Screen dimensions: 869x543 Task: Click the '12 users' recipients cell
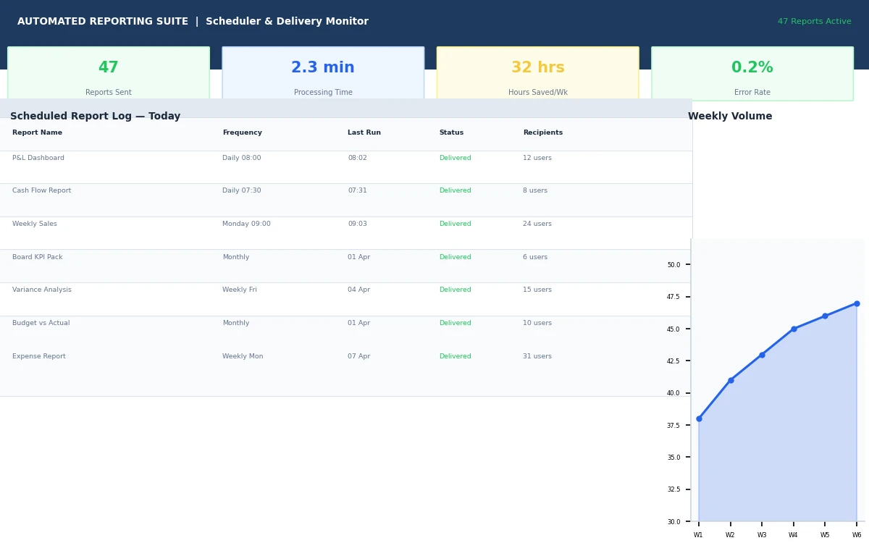coord(537,158)
